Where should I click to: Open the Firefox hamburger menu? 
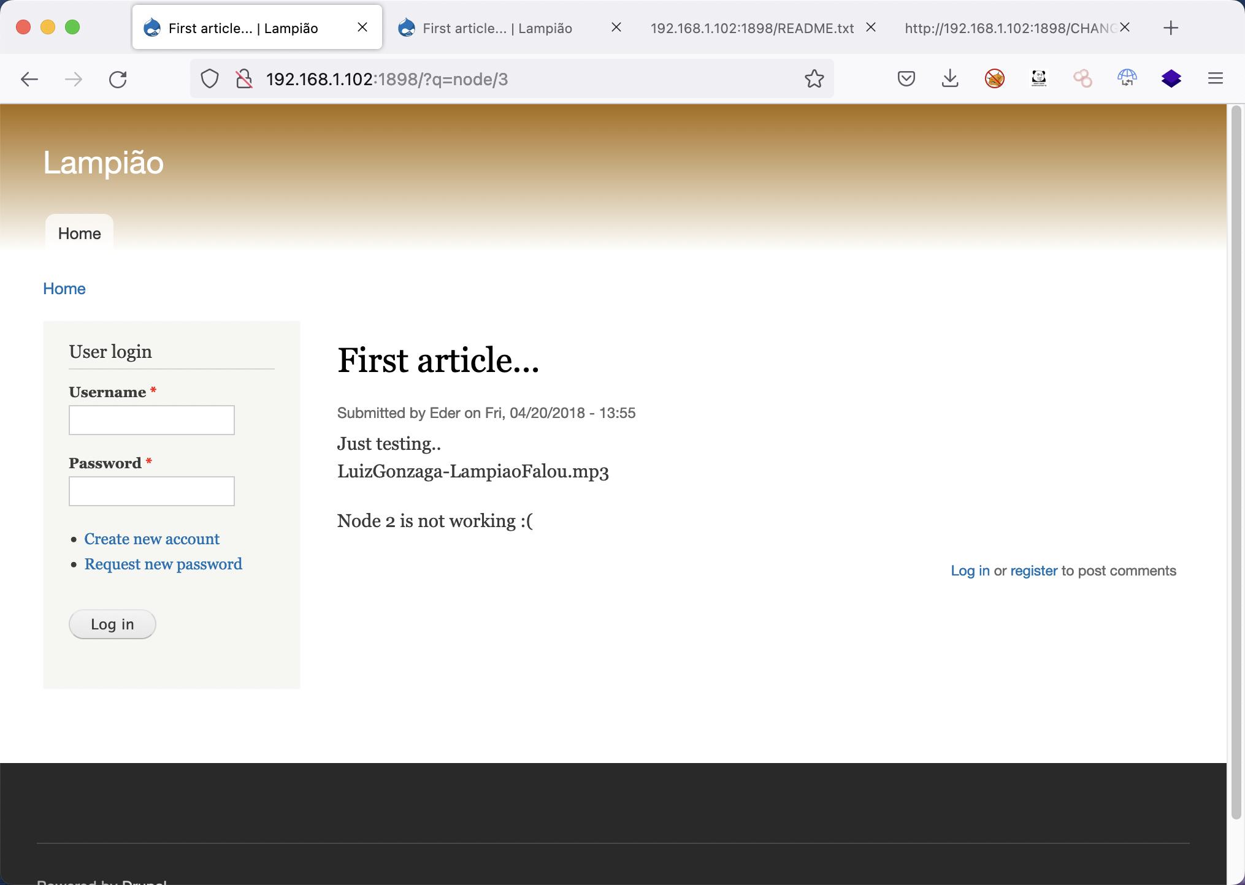[x=1215, y=78]
